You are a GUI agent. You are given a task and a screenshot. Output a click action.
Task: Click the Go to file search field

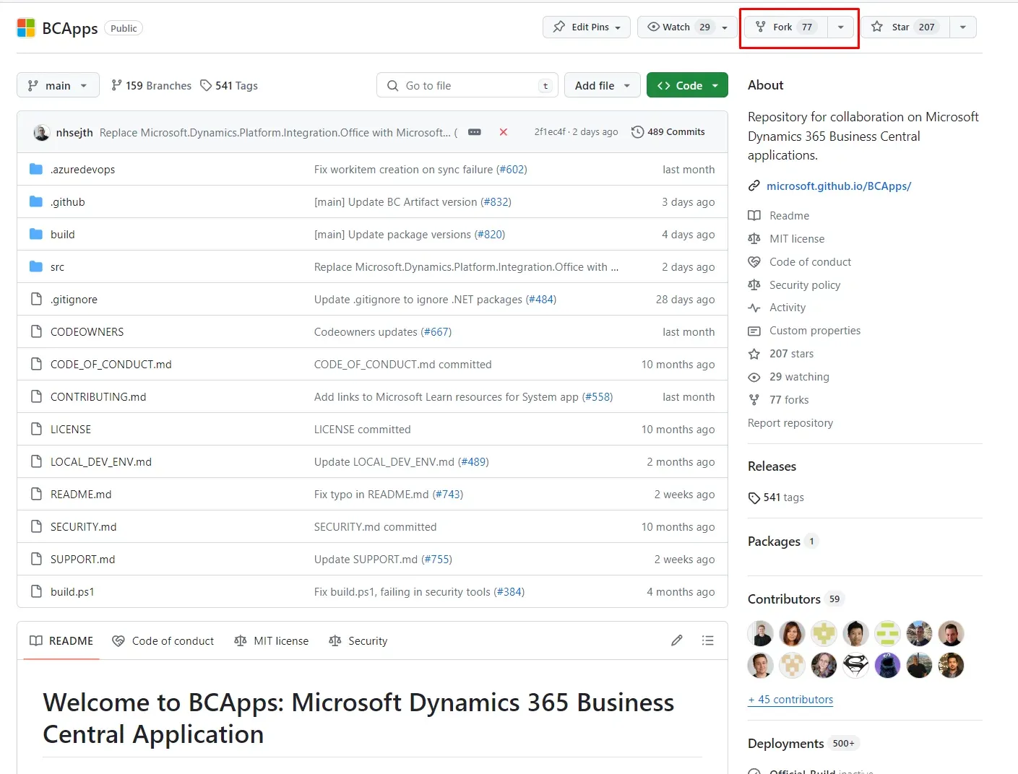click(x=467, y=85)
